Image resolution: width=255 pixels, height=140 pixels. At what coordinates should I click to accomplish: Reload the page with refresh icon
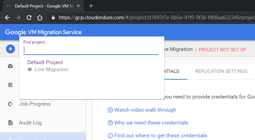tap(29, 18)
